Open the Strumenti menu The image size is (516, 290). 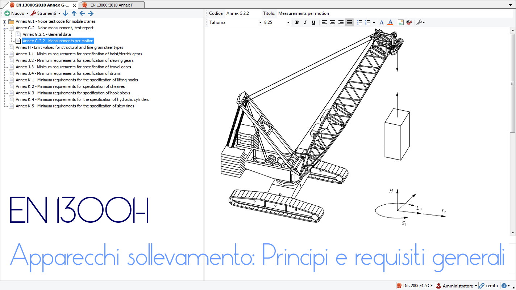pyautogui.click(x=46, y=13)
